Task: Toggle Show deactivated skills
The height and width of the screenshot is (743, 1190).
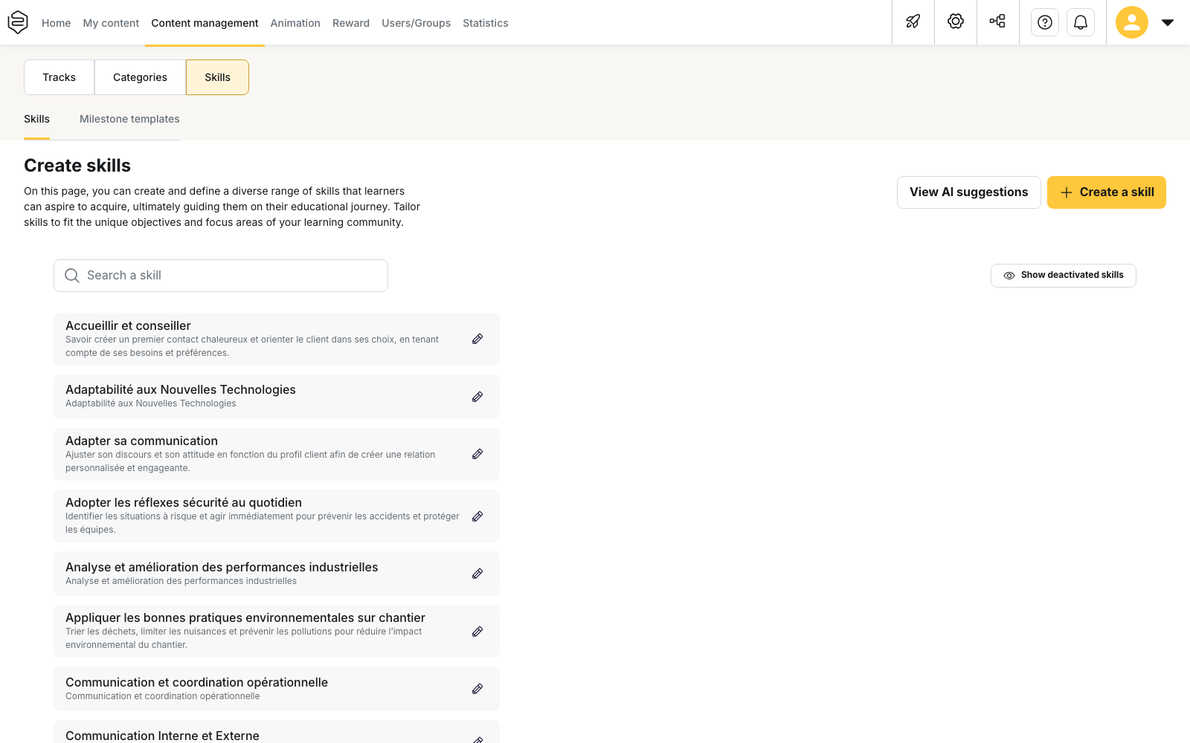Action: 1063,276
